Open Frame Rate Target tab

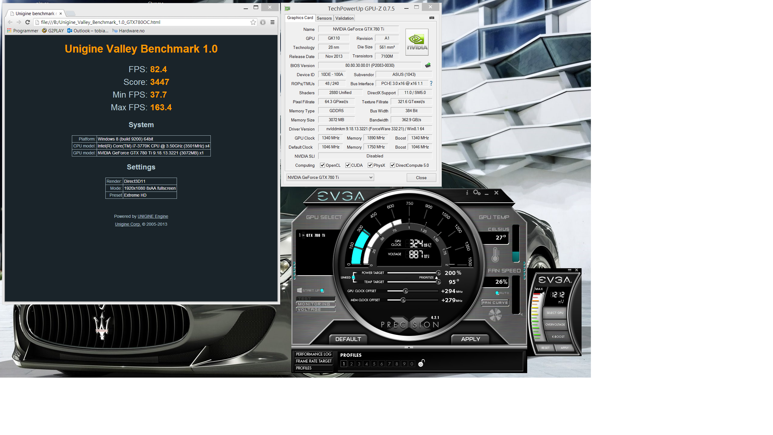(x=313, y=361)
